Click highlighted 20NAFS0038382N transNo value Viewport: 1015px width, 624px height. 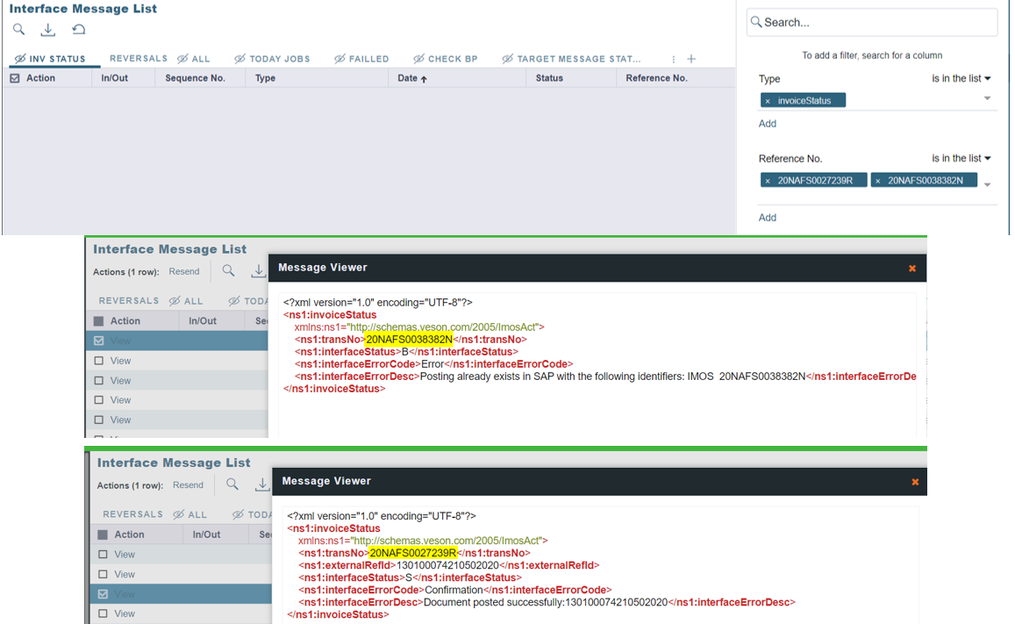point(409,340)
